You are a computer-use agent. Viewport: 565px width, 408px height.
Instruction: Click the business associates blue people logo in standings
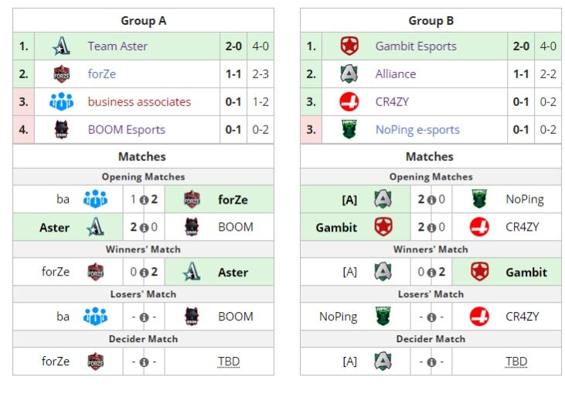point(61,101)
